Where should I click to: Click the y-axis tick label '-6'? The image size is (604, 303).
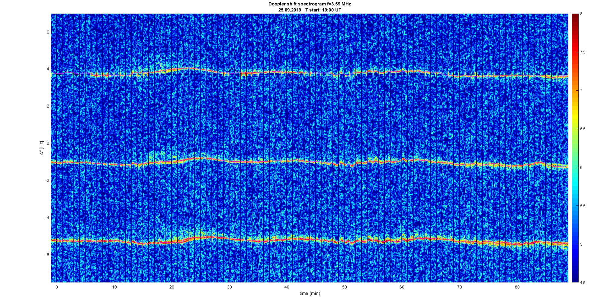[x=47, y=255]
